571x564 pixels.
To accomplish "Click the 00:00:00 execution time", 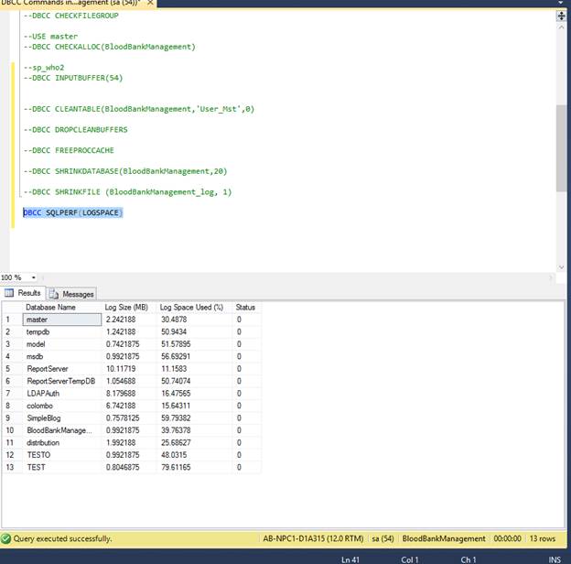I will click(x=507, y=538).
